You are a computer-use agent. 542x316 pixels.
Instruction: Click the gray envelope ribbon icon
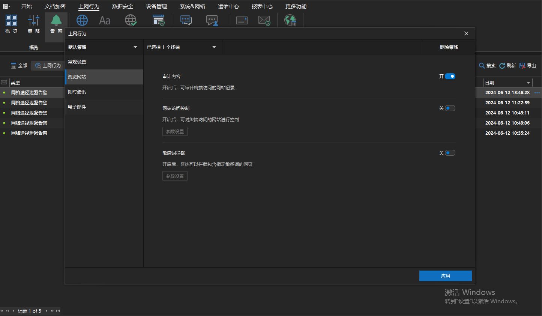click(x=242, y=21)
